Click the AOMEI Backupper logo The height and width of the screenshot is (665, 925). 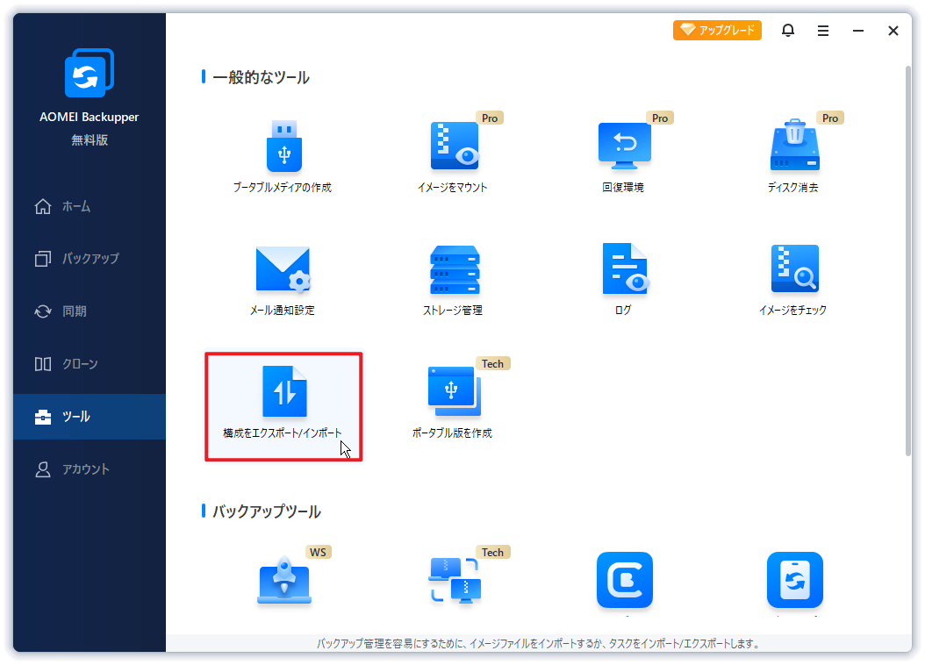90,73
